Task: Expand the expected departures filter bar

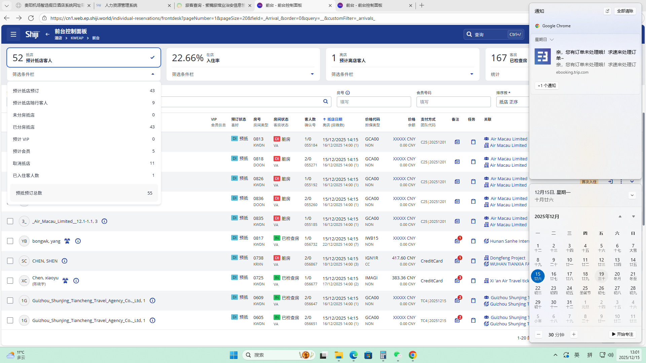Action: (471, 74)
